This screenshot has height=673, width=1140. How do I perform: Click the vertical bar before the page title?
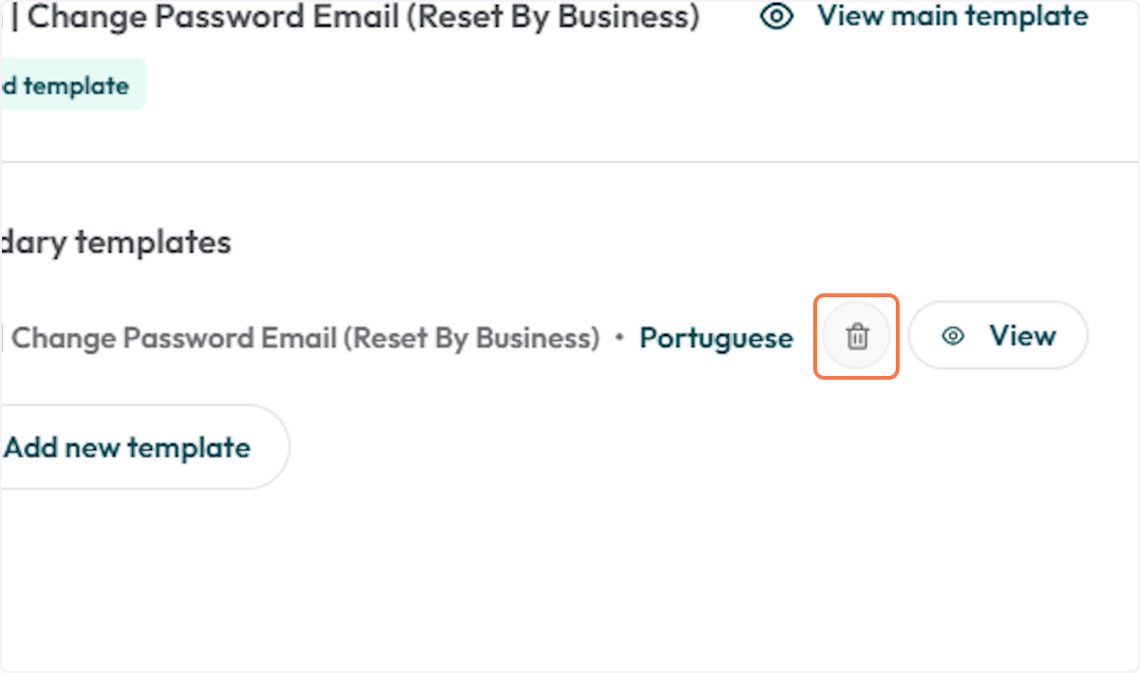[x=15, y=16]
